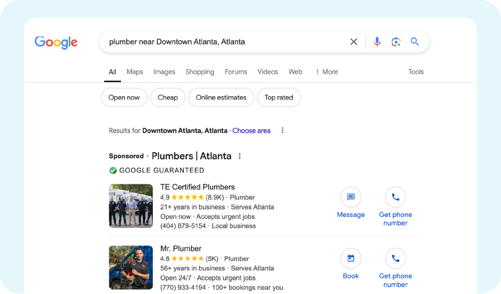Open the Sponsored ad options three-dot menu
The height and width of the screenshot is (294, 501).
point(239,156)
